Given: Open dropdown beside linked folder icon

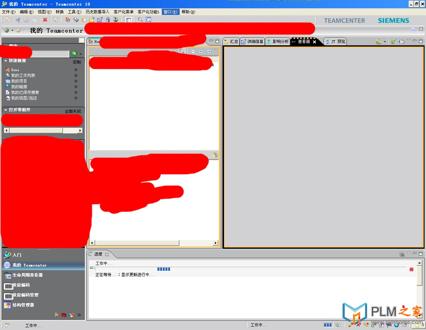Looking at the screenshot, I should tap(385, 42).
